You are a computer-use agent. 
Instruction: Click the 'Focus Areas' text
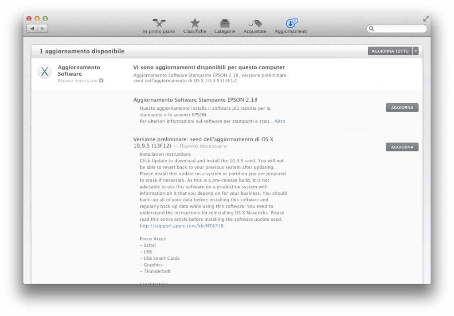point(153,239)
